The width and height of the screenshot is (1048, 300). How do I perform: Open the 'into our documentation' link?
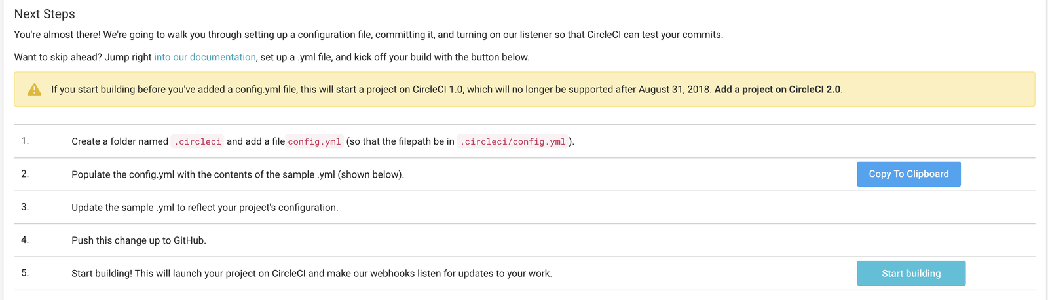tap(205, 57)
